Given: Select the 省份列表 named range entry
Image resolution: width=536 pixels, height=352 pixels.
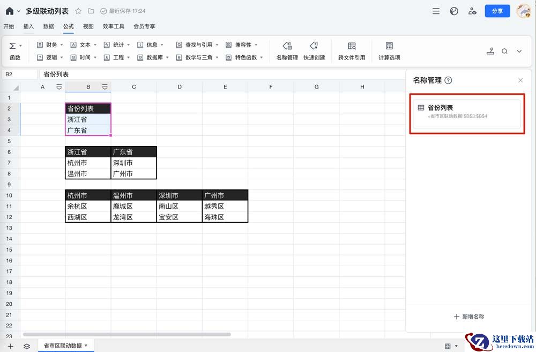Looking at the screenshot, I should tap(465, 112).
